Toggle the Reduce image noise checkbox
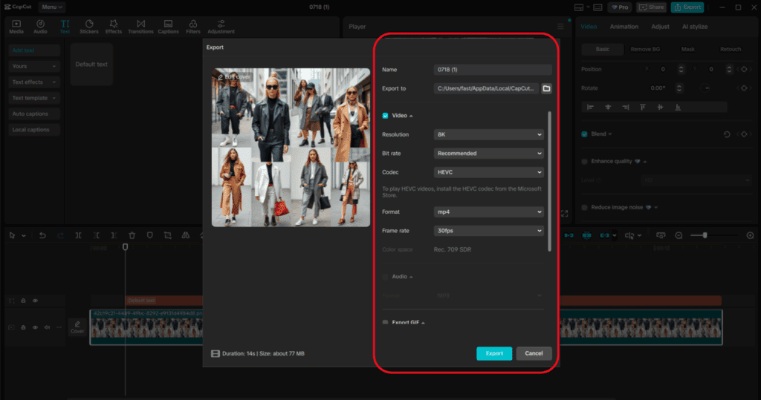 [584, 208]
